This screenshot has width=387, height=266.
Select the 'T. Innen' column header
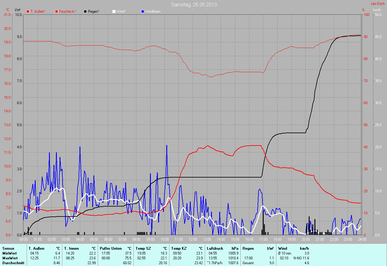[x=71, y=248]
